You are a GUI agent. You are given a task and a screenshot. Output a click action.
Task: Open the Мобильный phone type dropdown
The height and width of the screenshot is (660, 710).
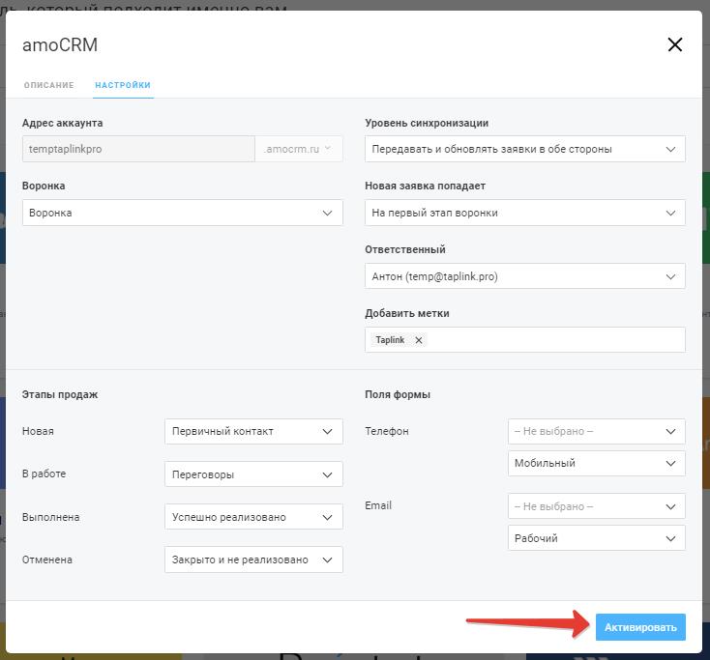pos(597,463)
